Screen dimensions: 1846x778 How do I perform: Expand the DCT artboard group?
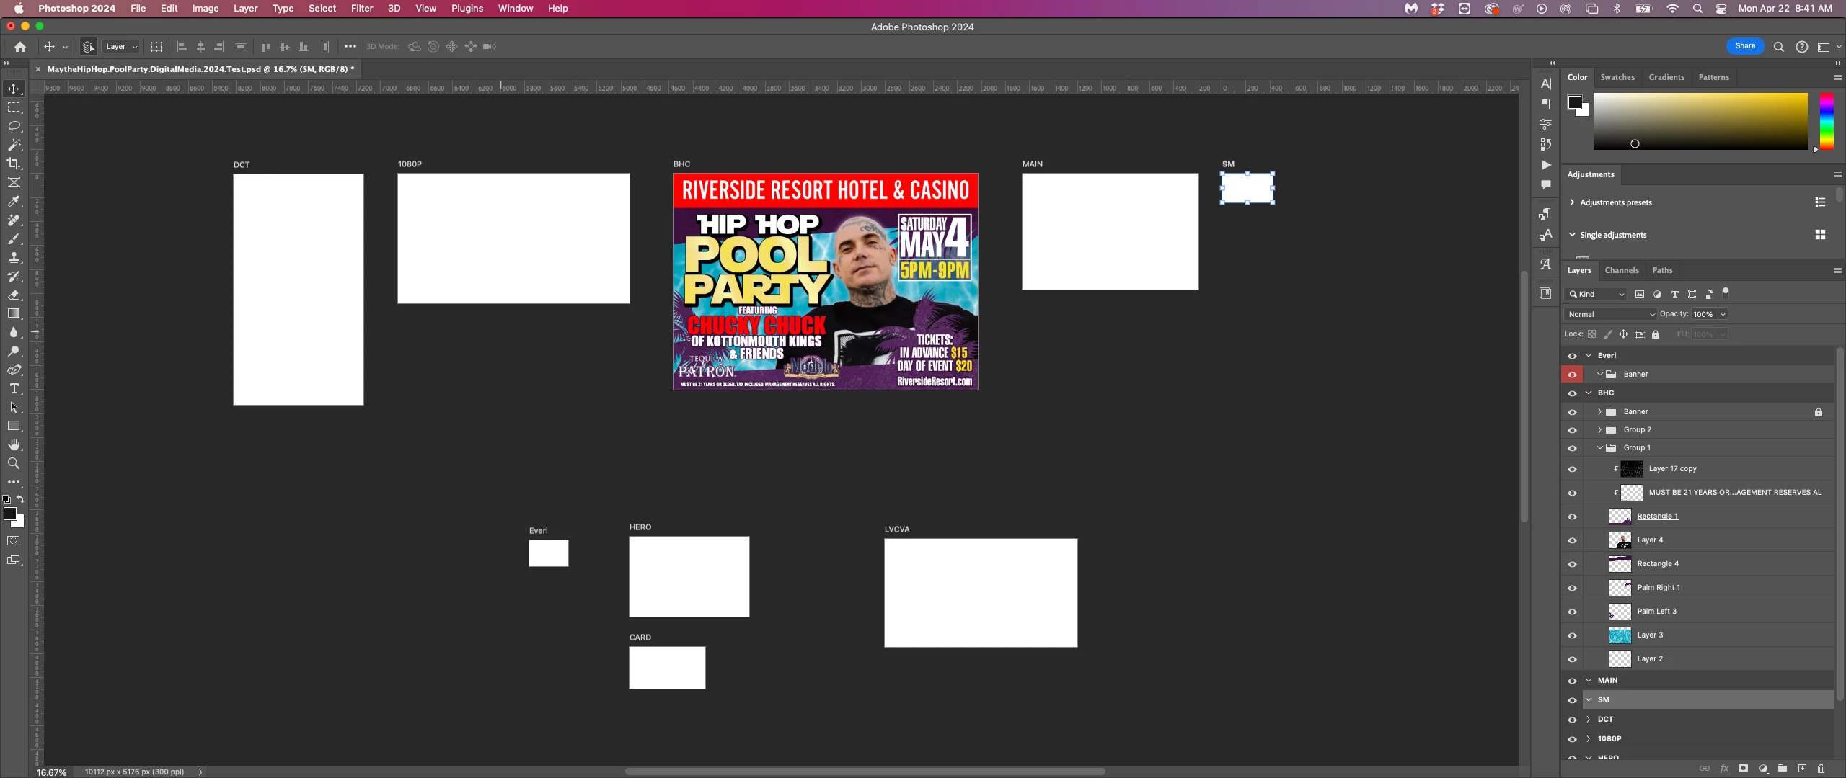(x=1589, y=719)
